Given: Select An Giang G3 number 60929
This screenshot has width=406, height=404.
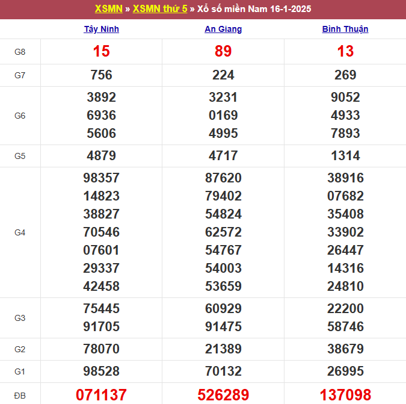Looking at the screenshot, I should 223,309.
